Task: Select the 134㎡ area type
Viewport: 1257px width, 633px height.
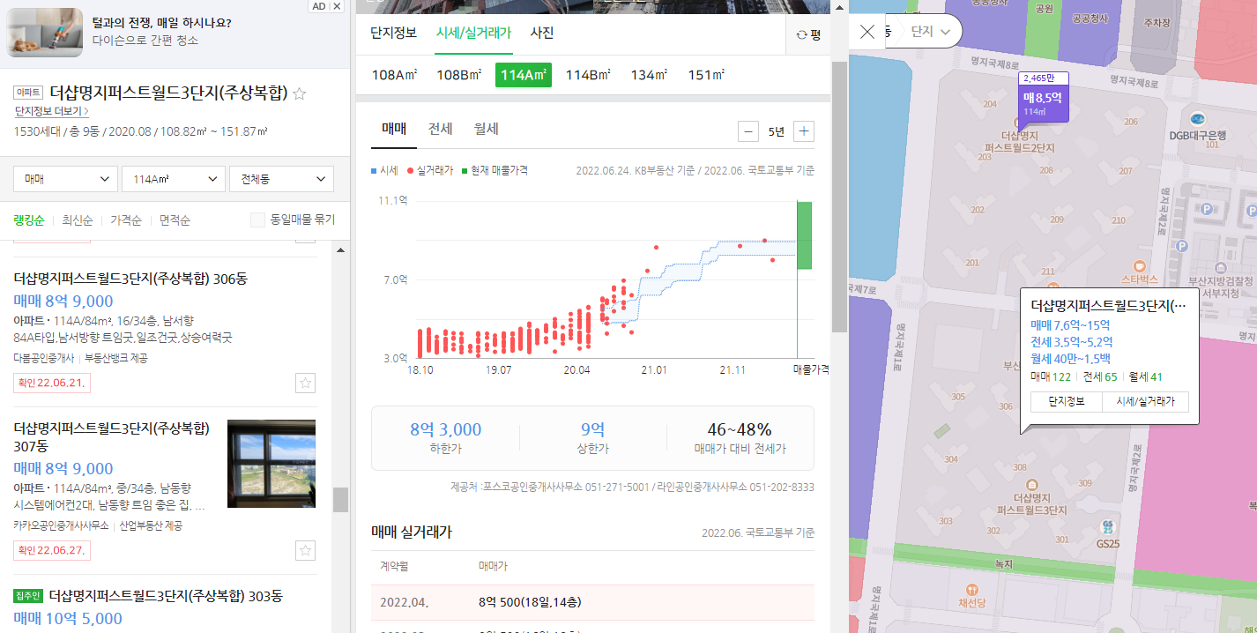Action: 649,75
